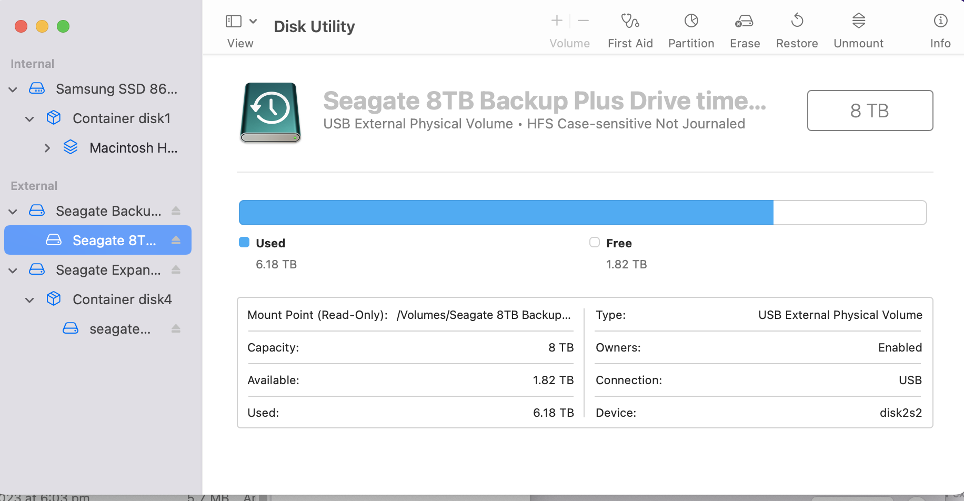The height and width of the screenshot is (501, 964).
Task: Click the Time Machine drive icon
Action: click(x=270, y=112)
